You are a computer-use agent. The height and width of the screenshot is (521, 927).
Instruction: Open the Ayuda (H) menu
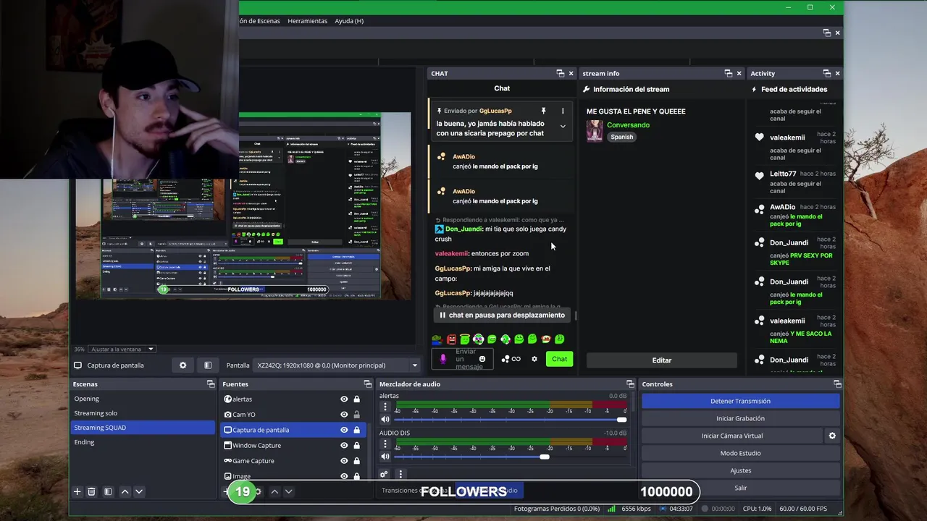(349, 21)
